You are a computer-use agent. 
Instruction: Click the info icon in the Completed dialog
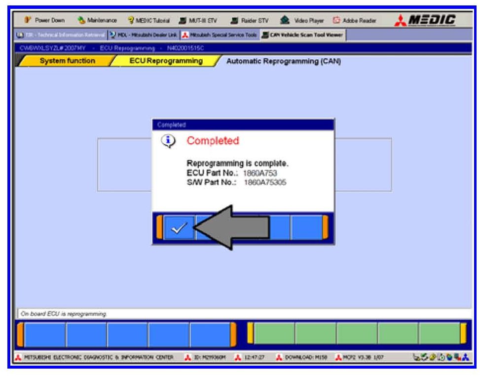point(169,141)
